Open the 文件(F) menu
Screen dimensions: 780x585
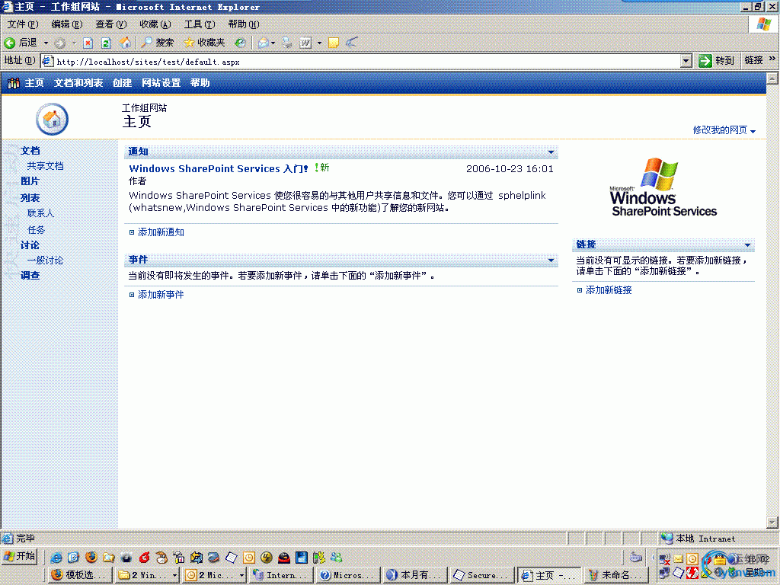tap(22, 24)
